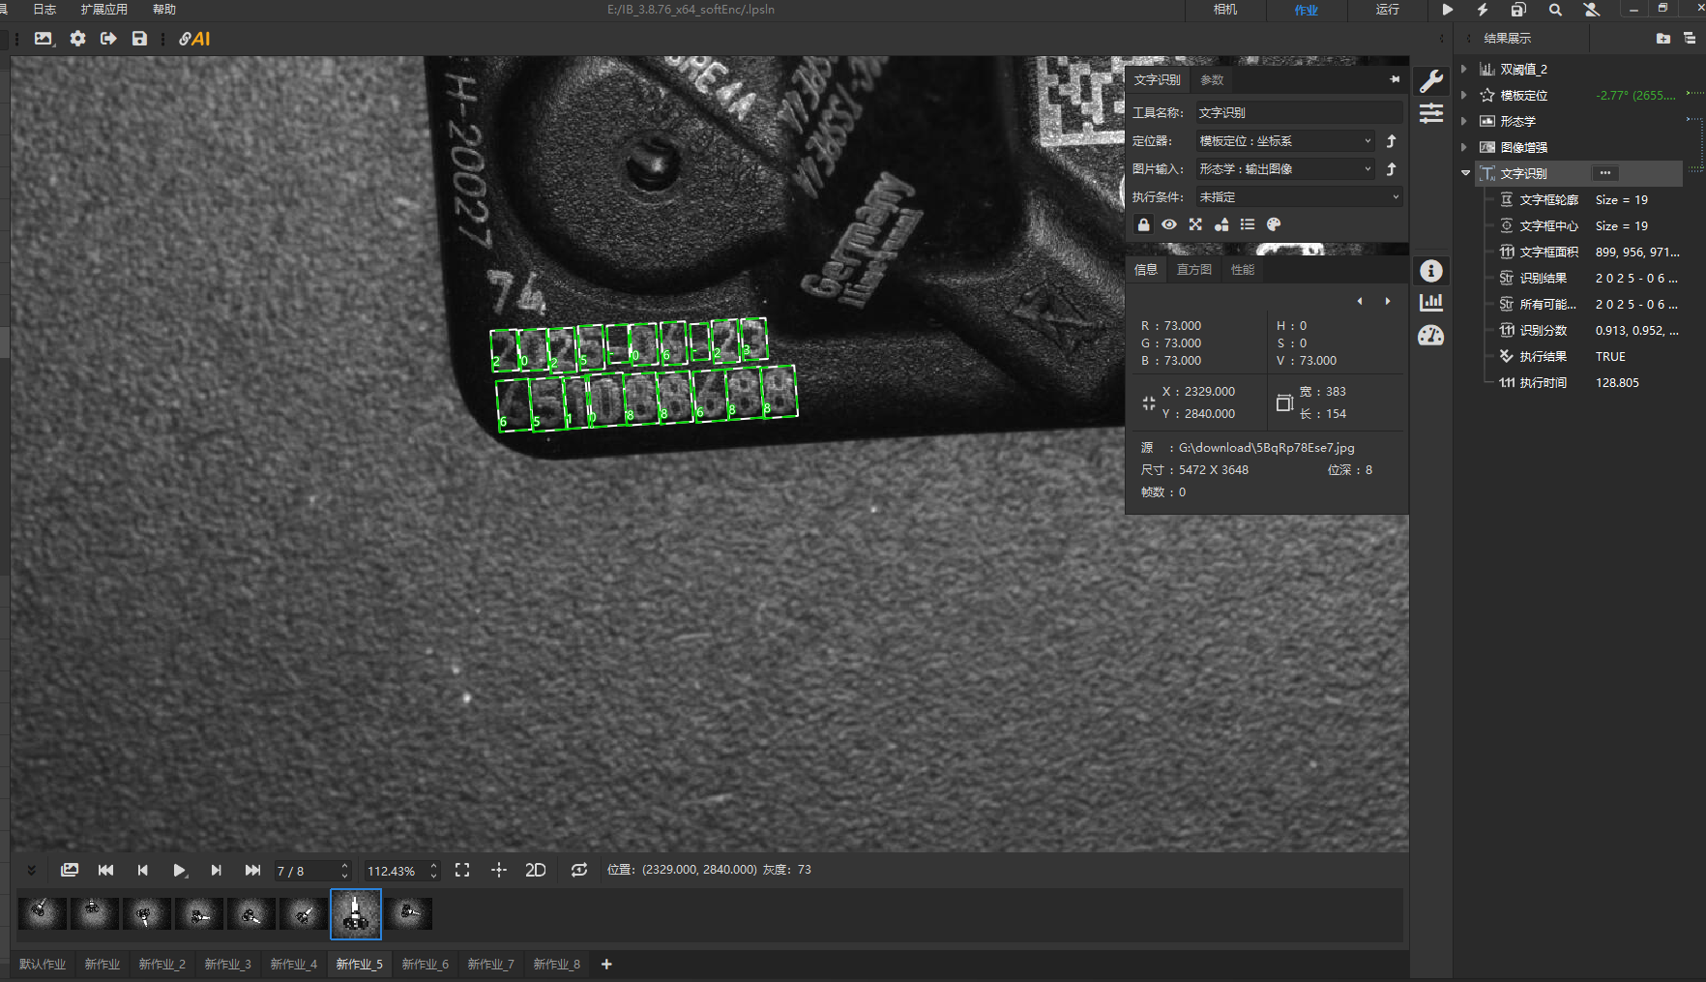Open the 执行条件 dropdown showing 未指定

1298,197
